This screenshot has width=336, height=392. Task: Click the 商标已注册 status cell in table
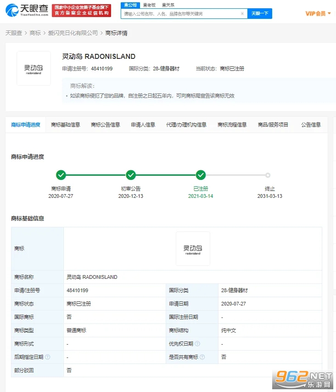115,304
